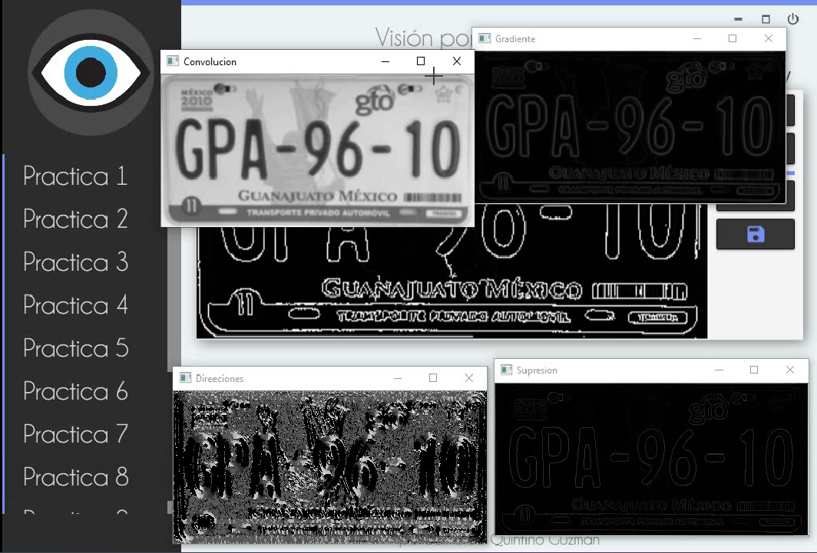This screenshot has height=553, width=817.
Task: Click the direction map image in Direcciones
Action: point(330,466)
